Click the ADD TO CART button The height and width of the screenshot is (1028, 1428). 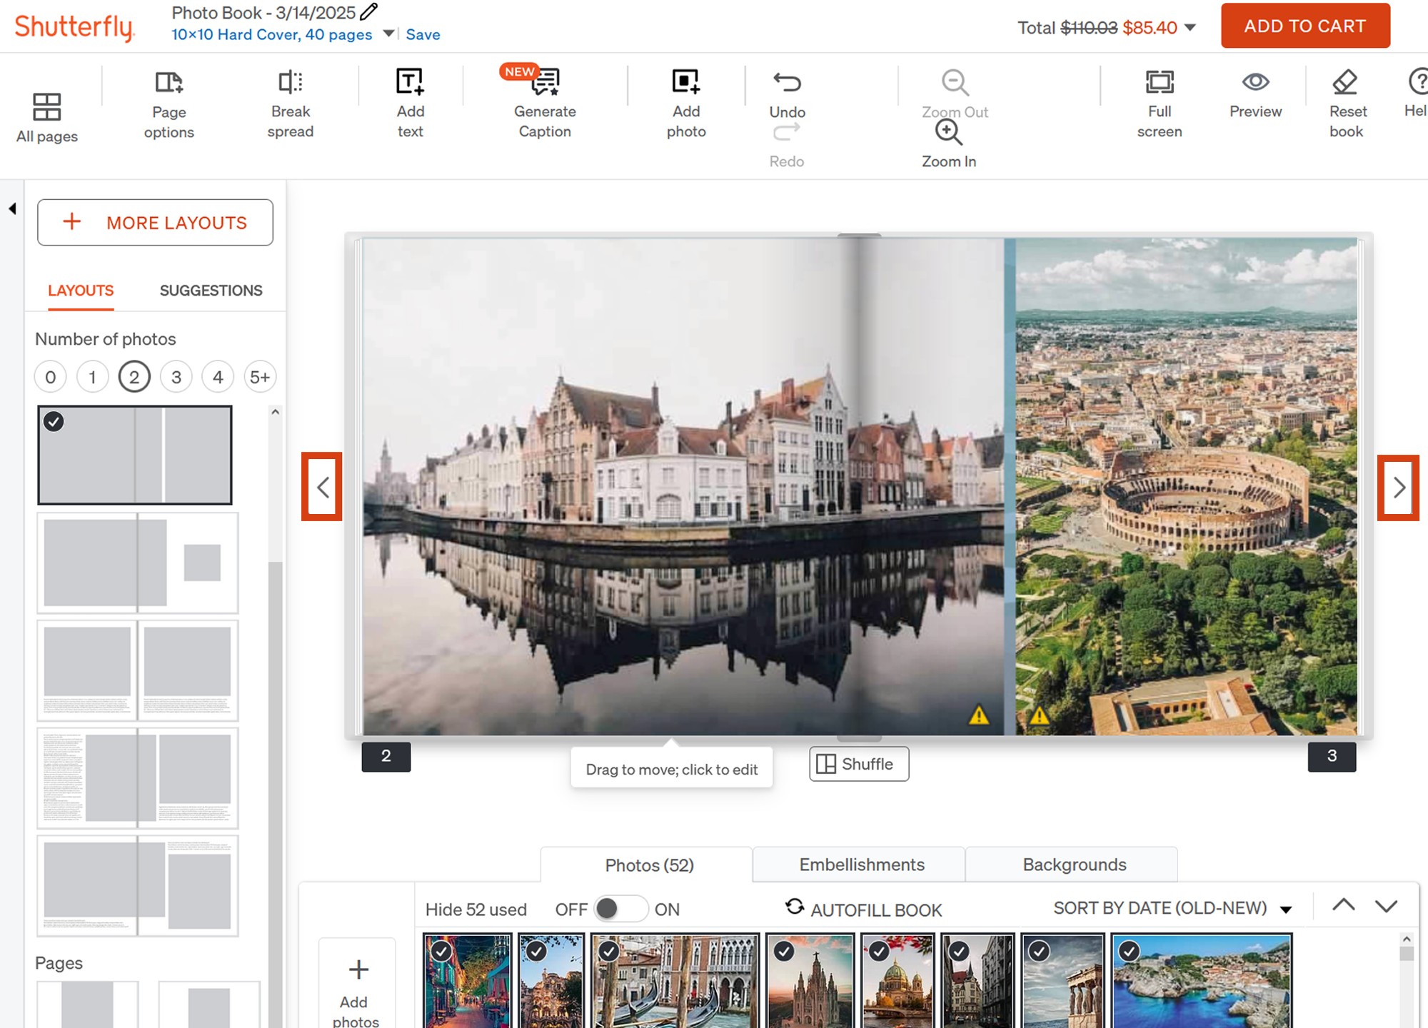point(1305,26)
